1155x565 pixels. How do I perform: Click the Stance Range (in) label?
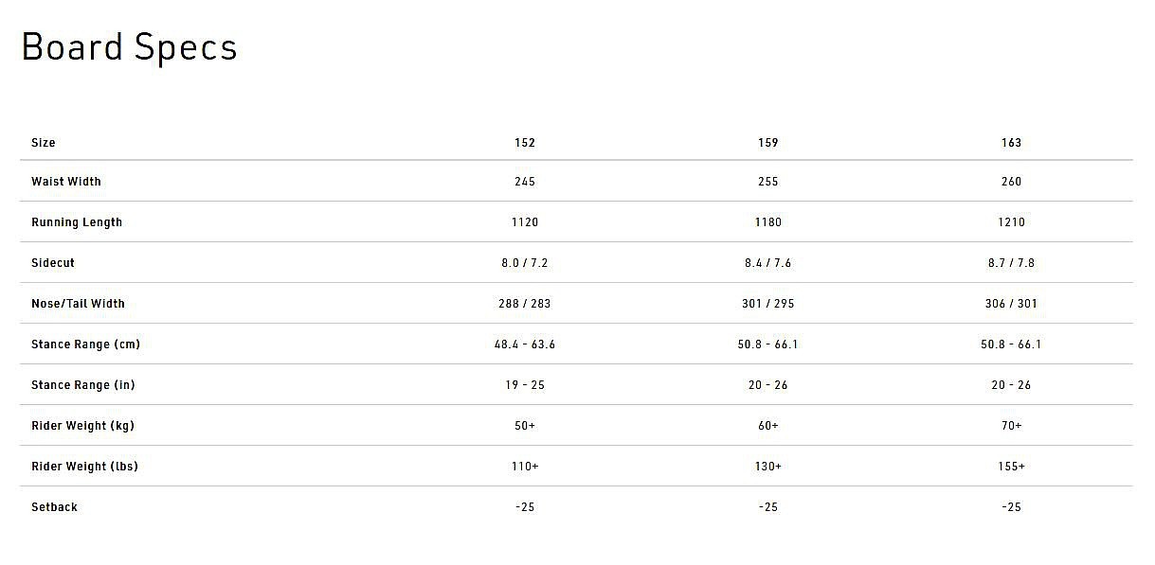pos(84,385)
